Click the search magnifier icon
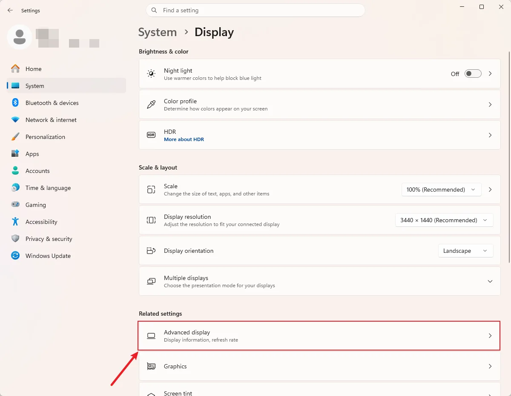511x396 pixels. coord(155,10)
